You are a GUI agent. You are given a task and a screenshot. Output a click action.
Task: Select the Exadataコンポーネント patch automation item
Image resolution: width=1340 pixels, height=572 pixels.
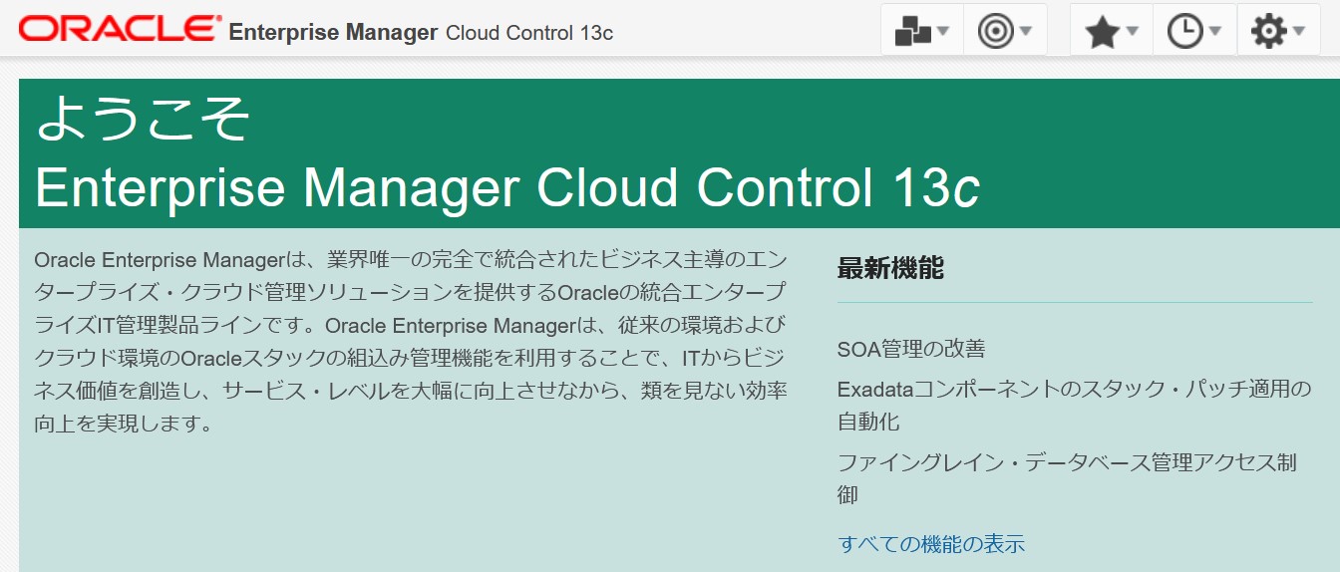click(x=1075, y=405)
